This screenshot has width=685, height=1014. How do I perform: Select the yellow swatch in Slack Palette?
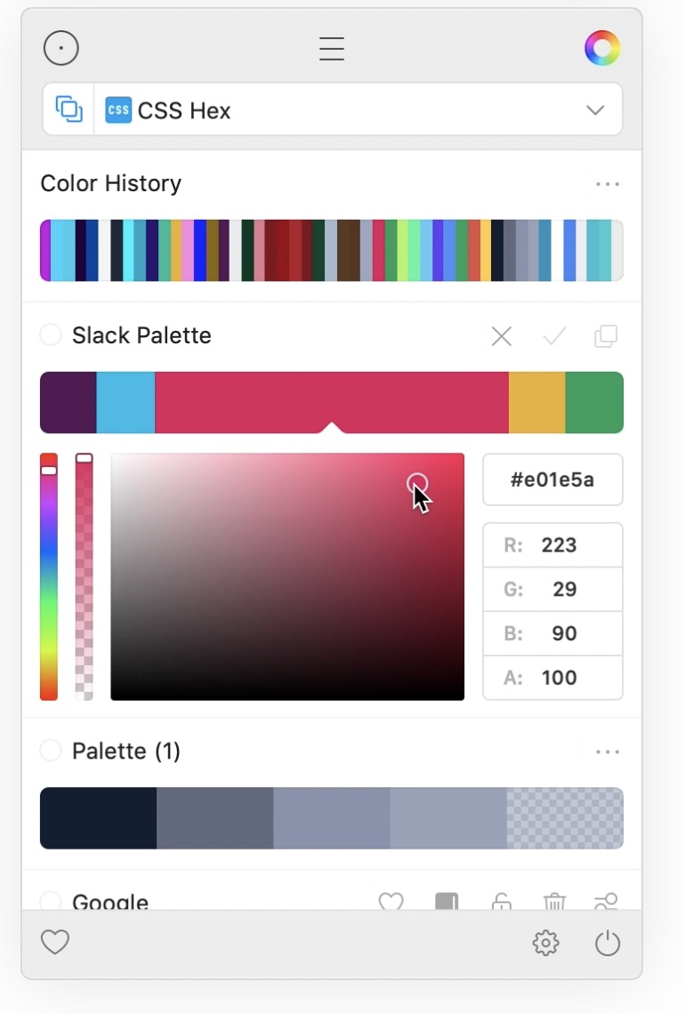[536, 402]
